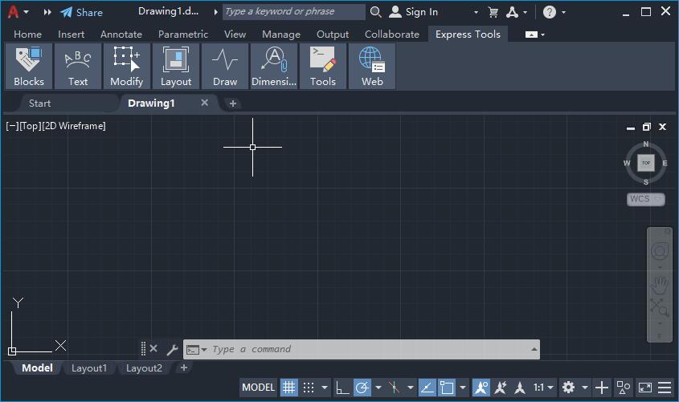Toggle Ortho mode in status bar
The width and height of the screenshot is (679, 402).
(x=342, y=388)
